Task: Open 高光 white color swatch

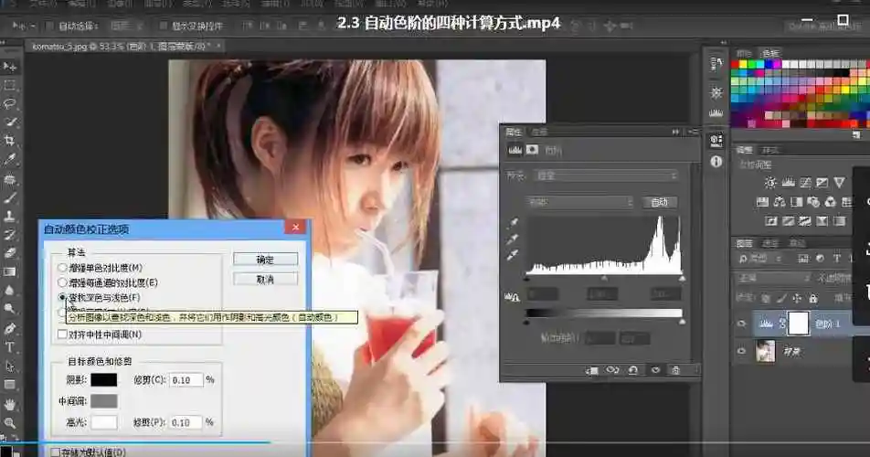Action: (x=104, y=422)
